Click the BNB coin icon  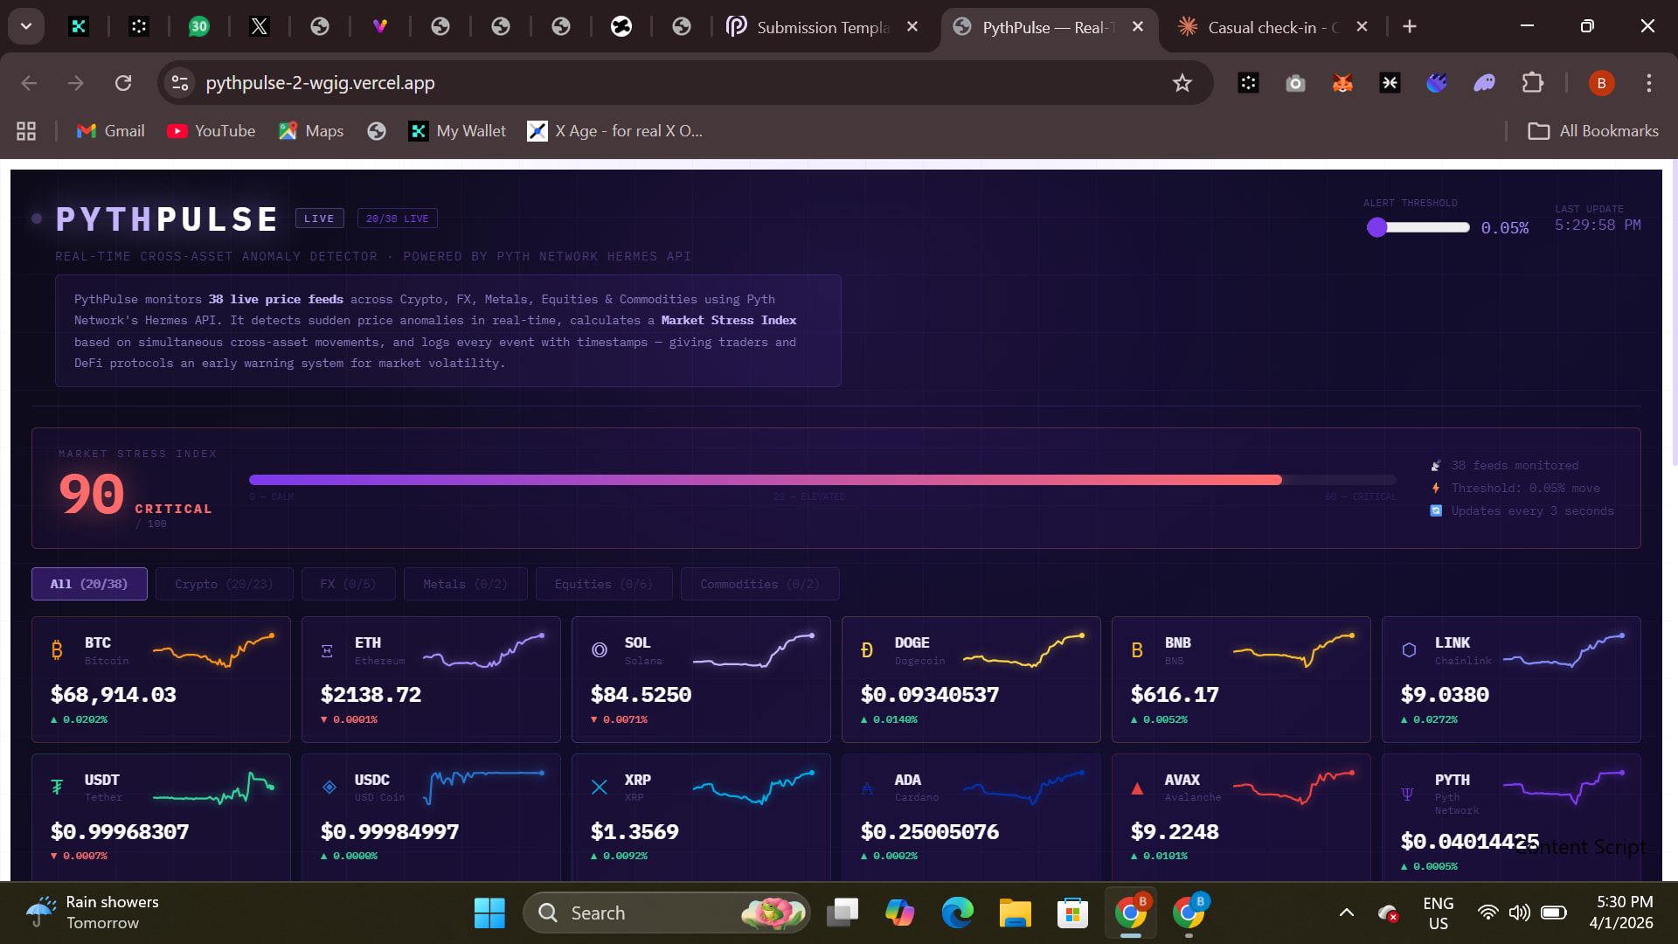coord(1137,650)
